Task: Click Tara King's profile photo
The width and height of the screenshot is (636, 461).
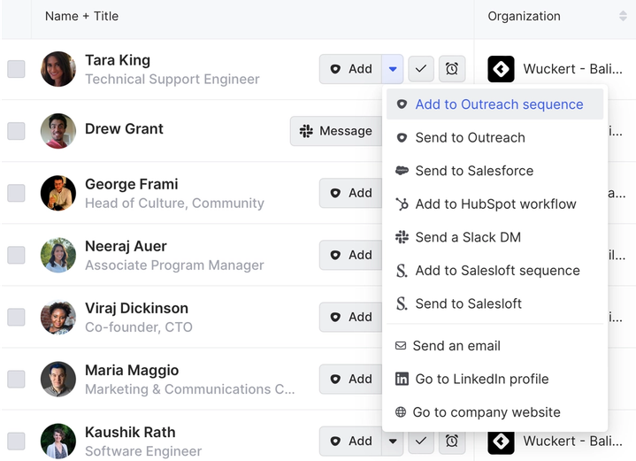Action: coord(58,69)
